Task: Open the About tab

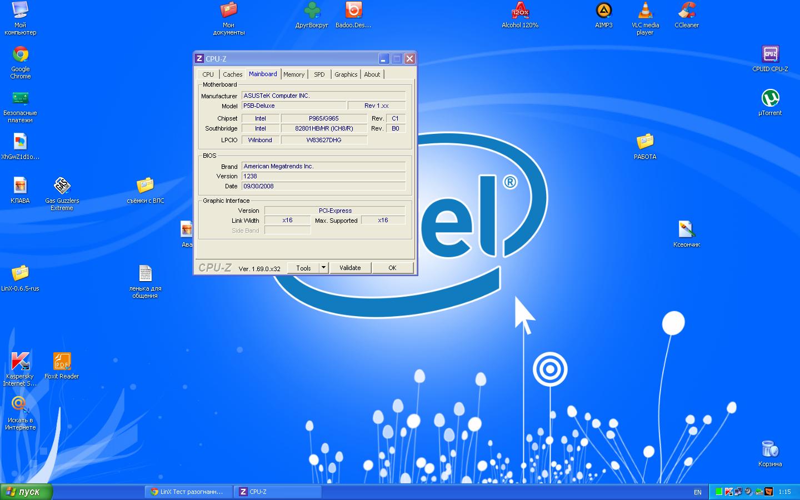Action: (372, 74)
